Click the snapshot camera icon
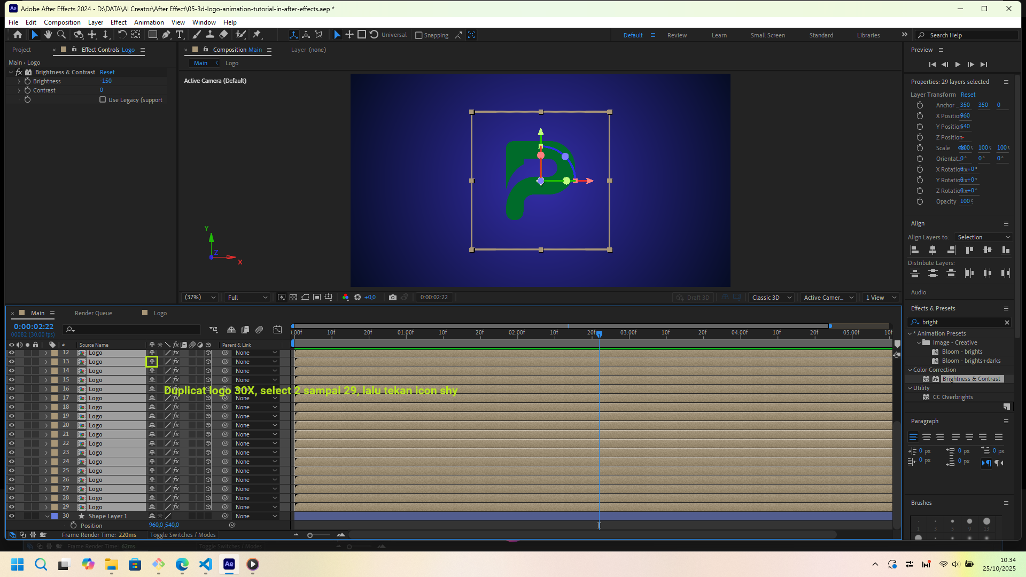The image size is (1026, 577). tap(393, 298)
